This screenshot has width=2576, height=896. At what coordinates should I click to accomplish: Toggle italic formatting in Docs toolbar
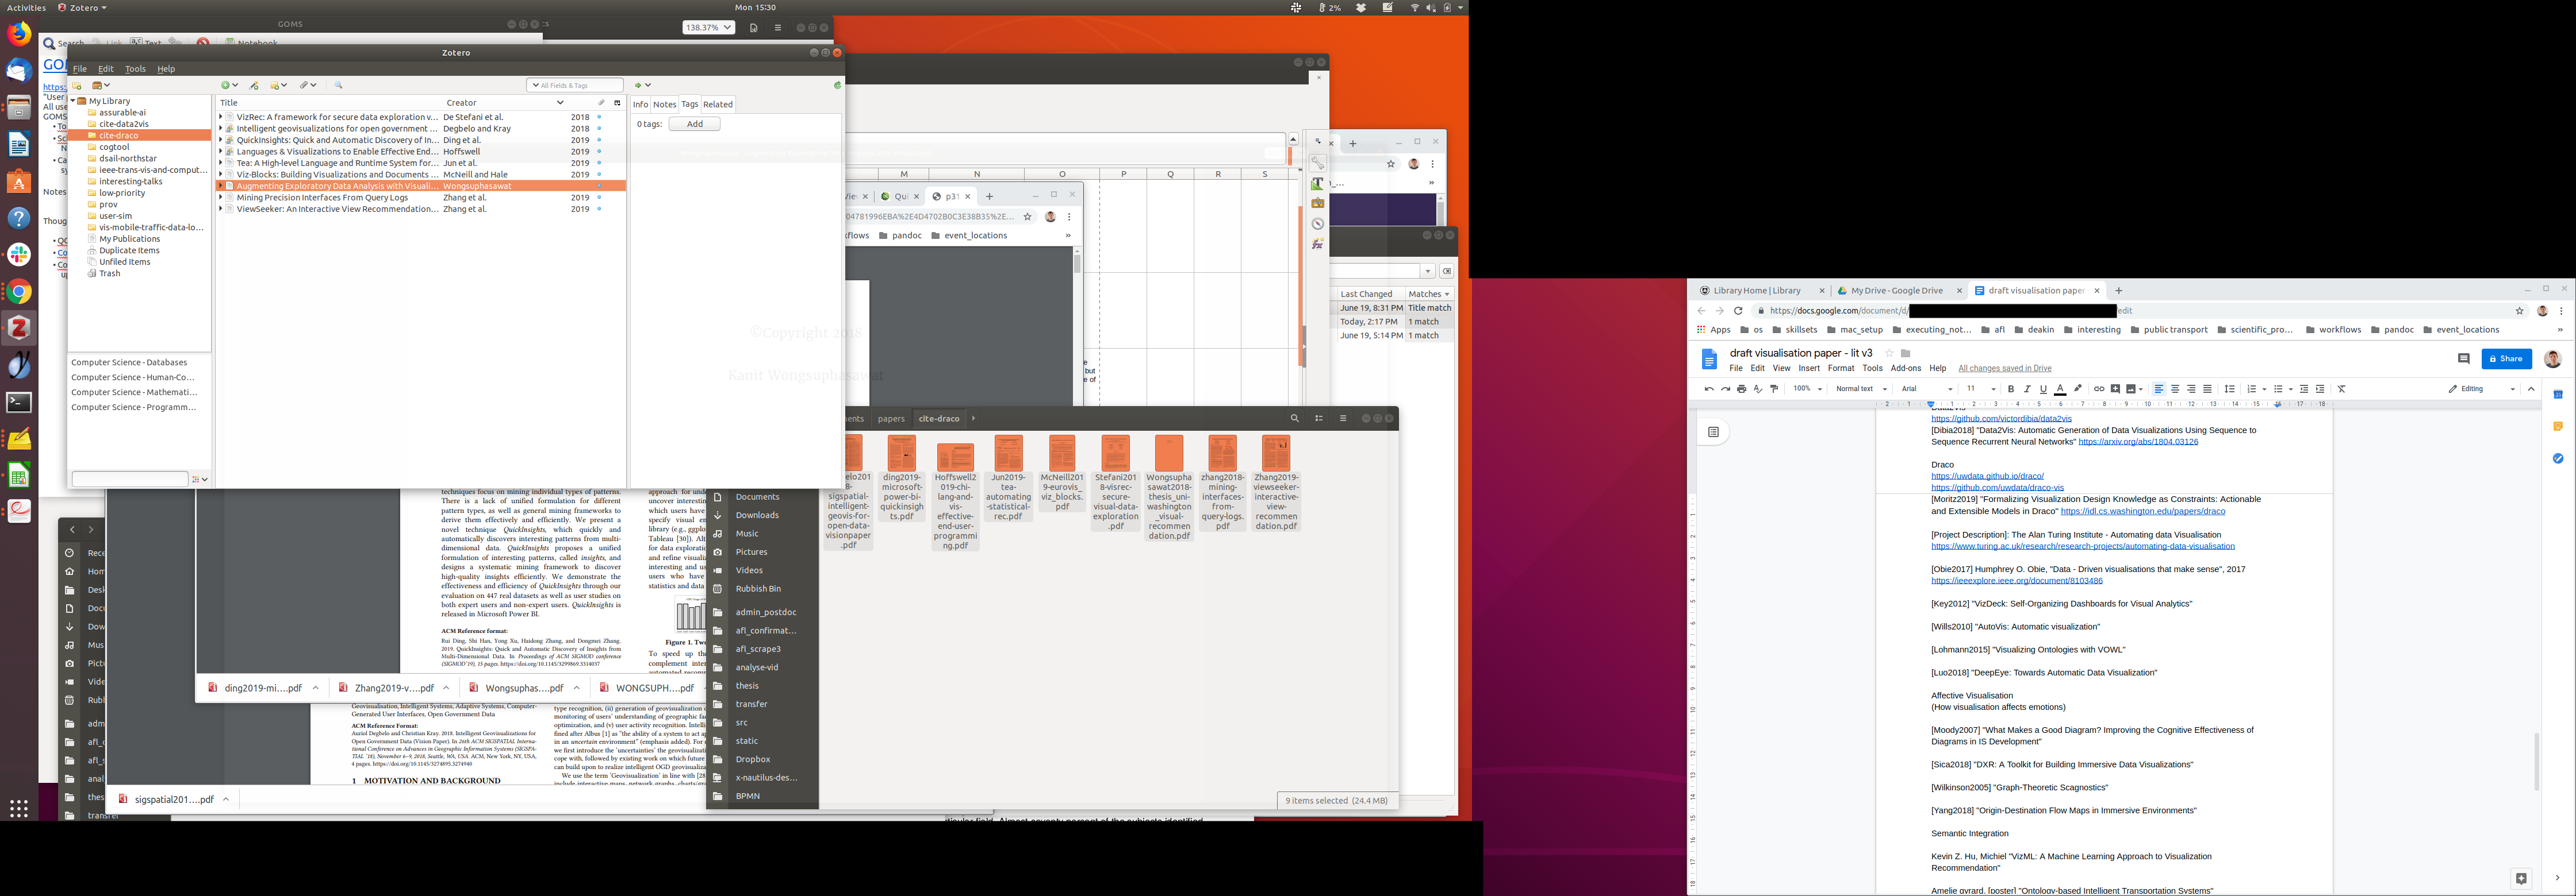(x=2027, y=389)
